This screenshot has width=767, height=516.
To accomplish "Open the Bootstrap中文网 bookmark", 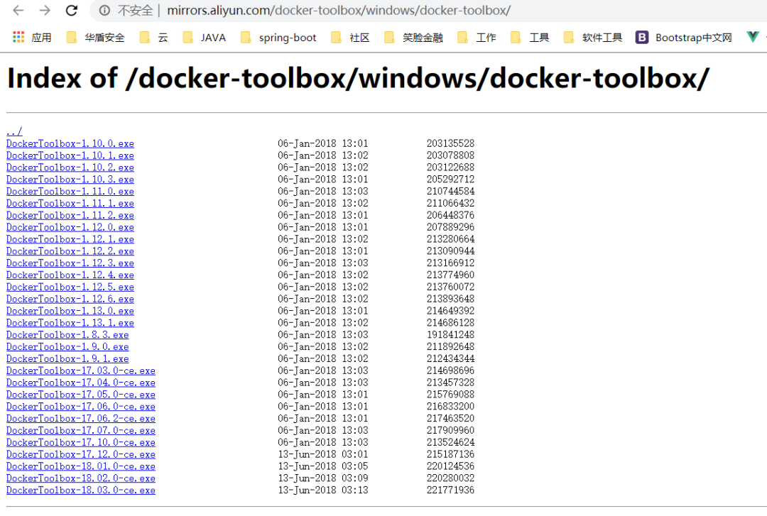I will click(x=684, y=37).
